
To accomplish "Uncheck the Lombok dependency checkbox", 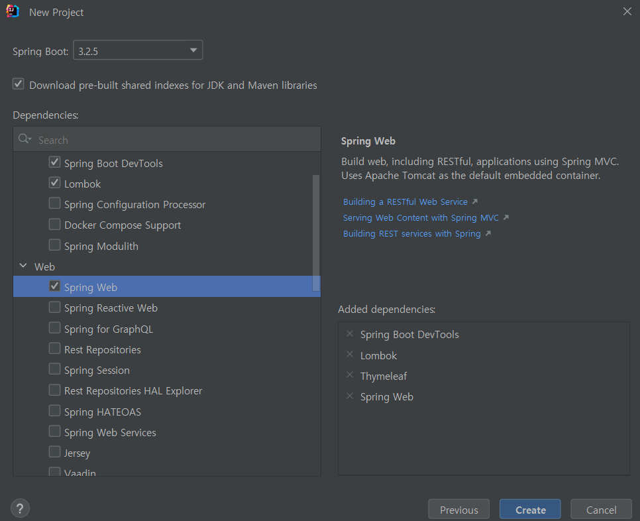I will click(x=55, y=182).
